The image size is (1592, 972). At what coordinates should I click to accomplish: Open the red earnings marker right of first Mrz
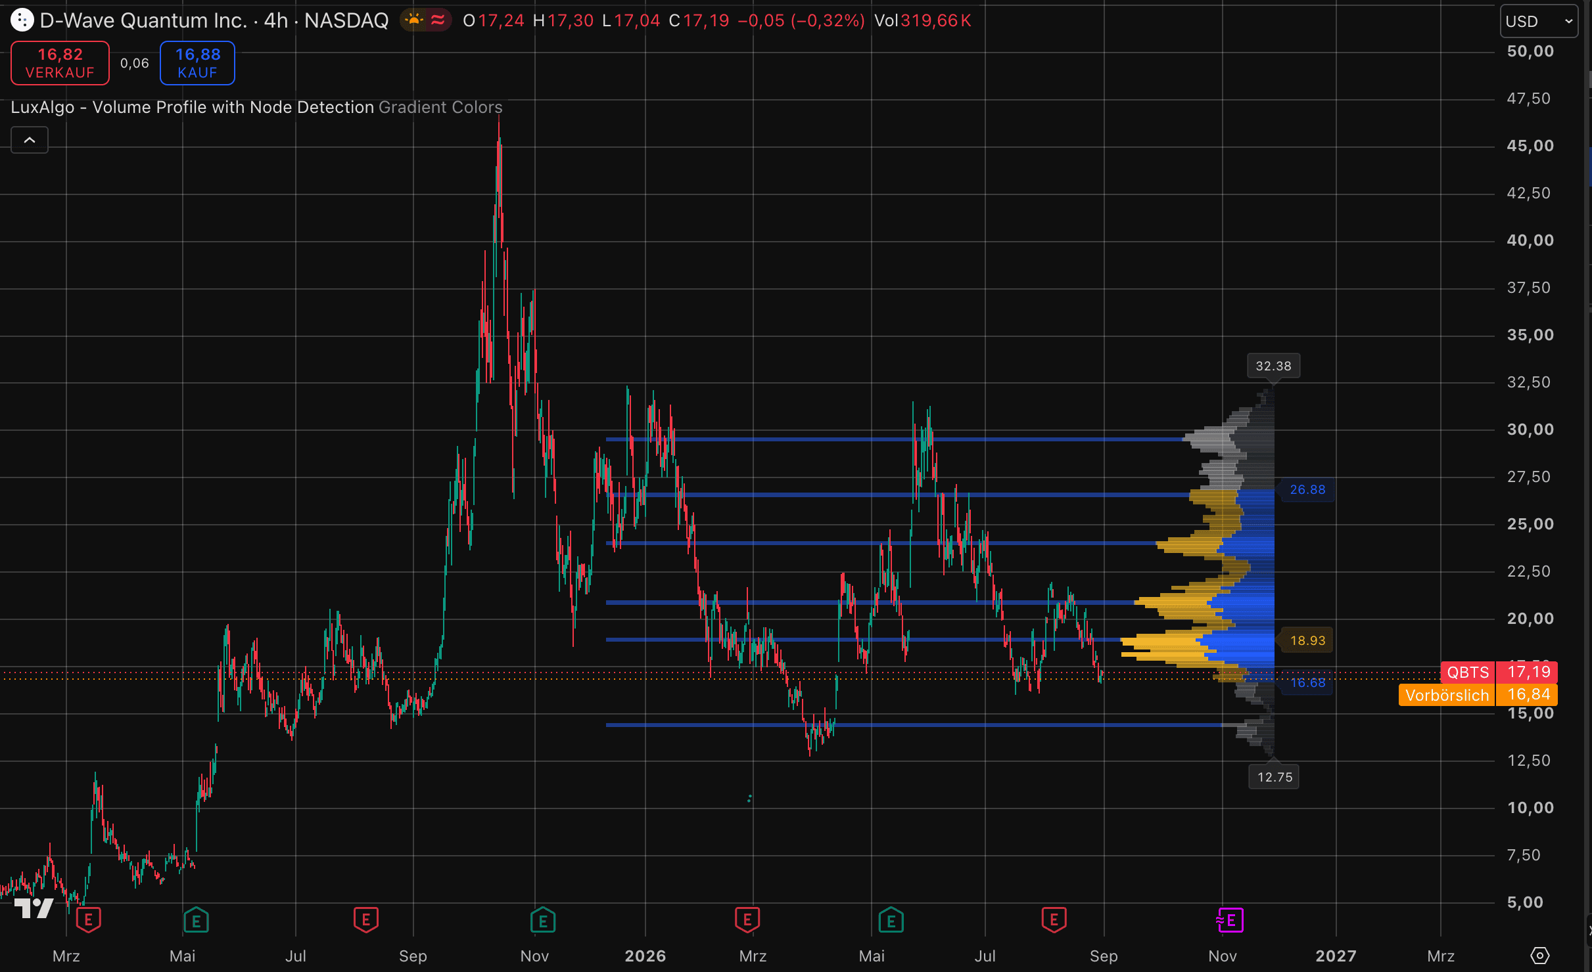pyautogui.click(x=89, y=920)
